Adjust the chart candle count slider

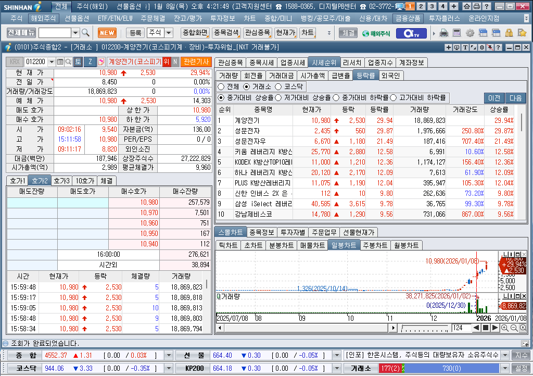(425, 328)
